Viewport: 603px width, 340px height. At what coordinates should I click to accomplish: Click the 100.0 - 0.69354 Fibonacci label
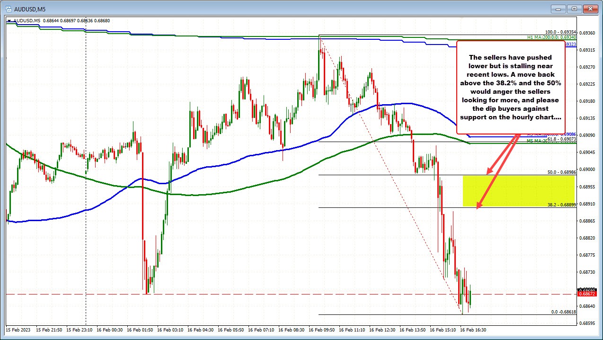pyautogui.click(x=559, y=32)
